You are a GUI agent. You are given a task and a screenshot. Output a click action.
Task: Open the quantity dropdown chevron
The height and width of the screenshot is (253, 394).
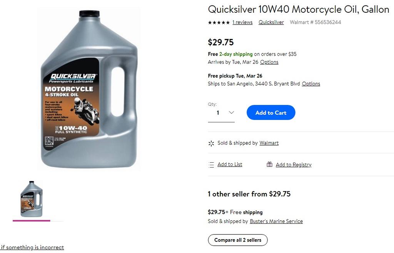[231, 112]
